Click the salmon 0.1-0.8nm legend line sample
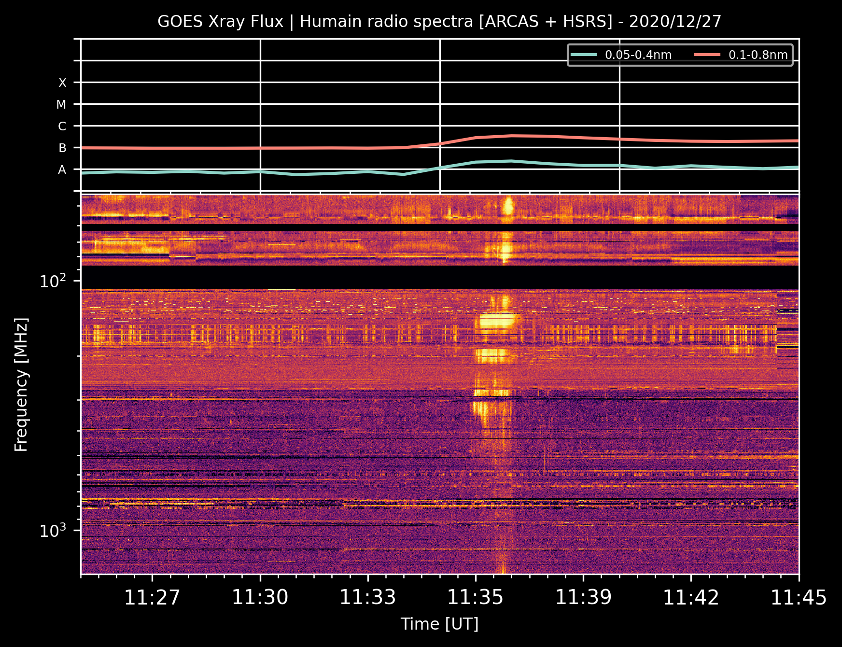Viewport: 842px width, 647px height. point(707,55)
